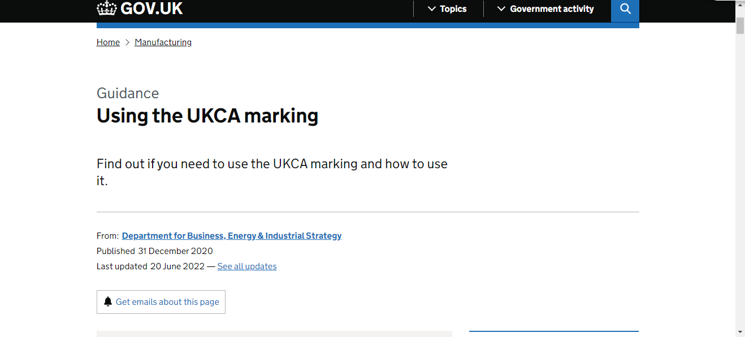This screenshot has height=337, width=745.
Task: Open site search with the magnifying glass
Action: pos(625,9)
